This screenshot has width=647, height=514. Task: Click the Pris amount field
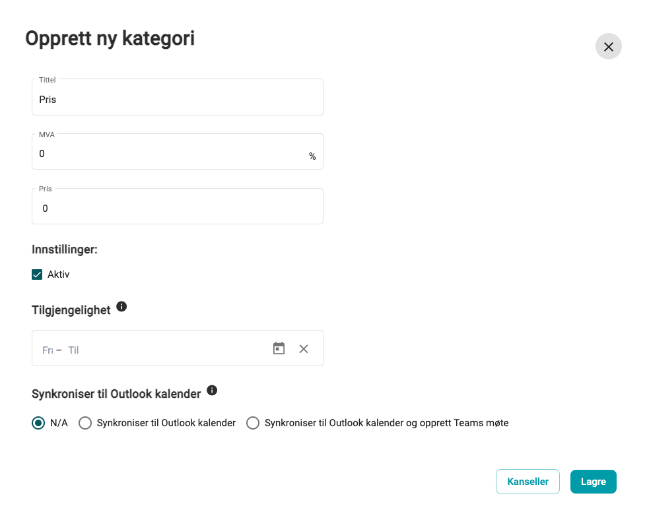[x=178, y=207]
